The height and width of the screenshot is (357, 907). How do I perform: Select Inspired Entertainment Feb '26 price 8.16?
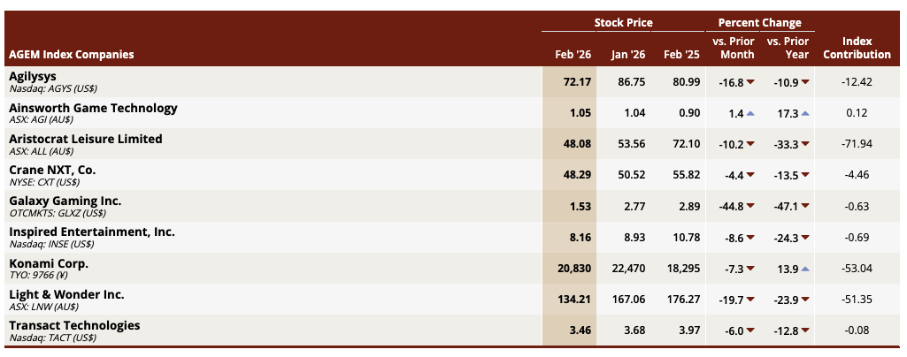click(x=580, y=238)
